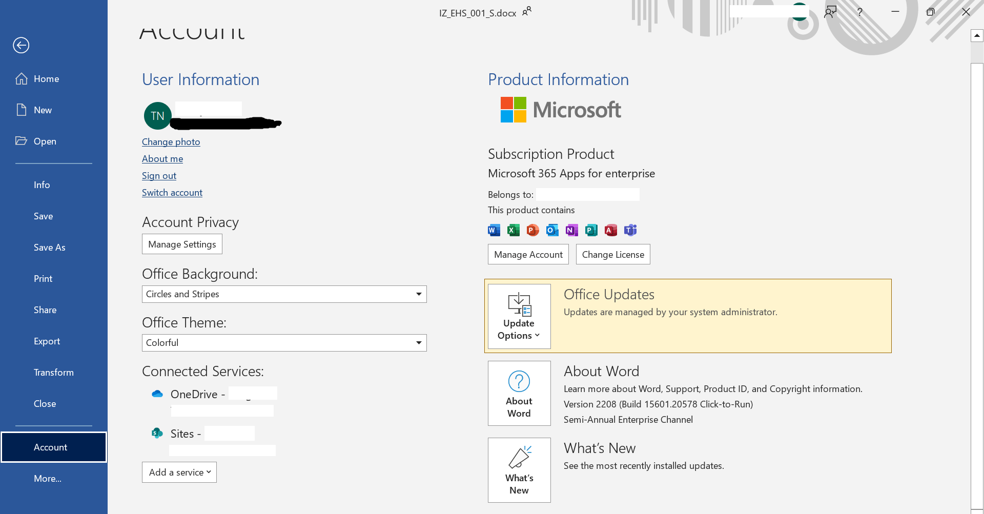This screenshot has height=514, width=984.
Task: Click the OneDrive cloud icon
Action: [x=157, y=394]
